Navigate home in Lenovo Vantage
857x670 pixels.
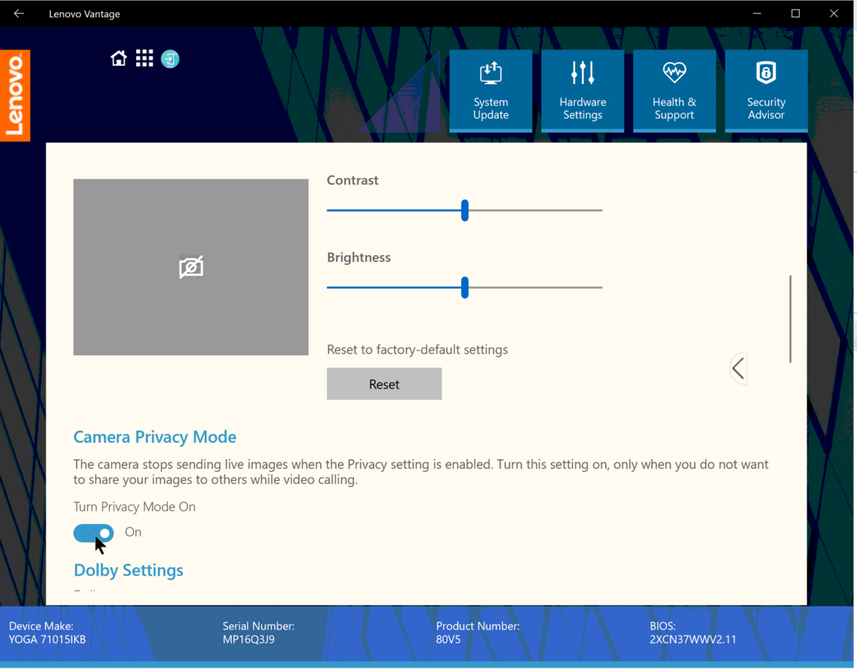tap(118, 58)
